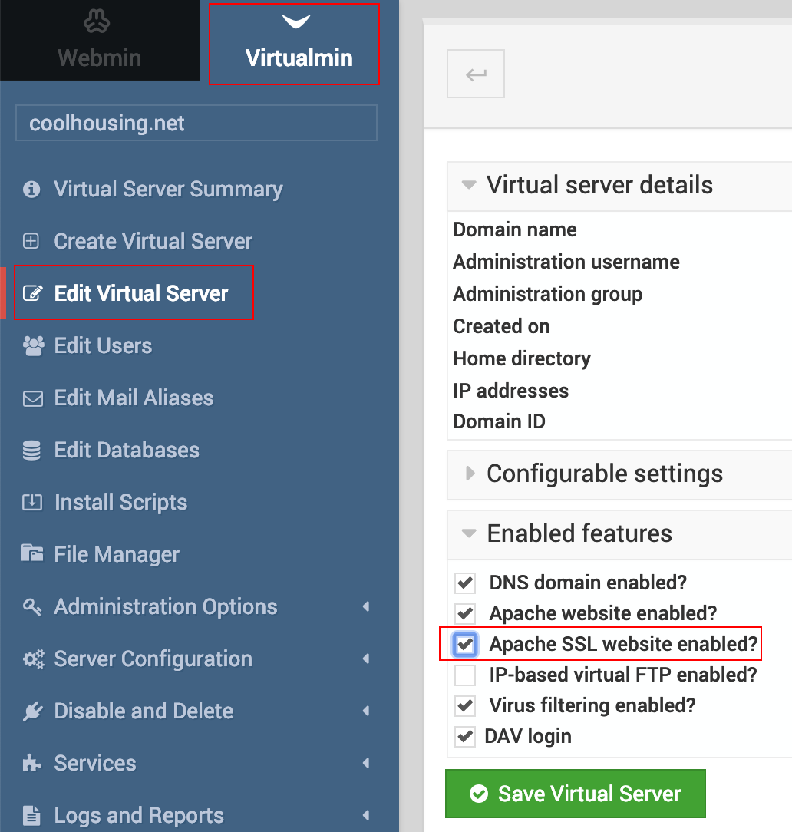Click the users icon beside Edit Users
792x832 pixels.
pos(34,346)
